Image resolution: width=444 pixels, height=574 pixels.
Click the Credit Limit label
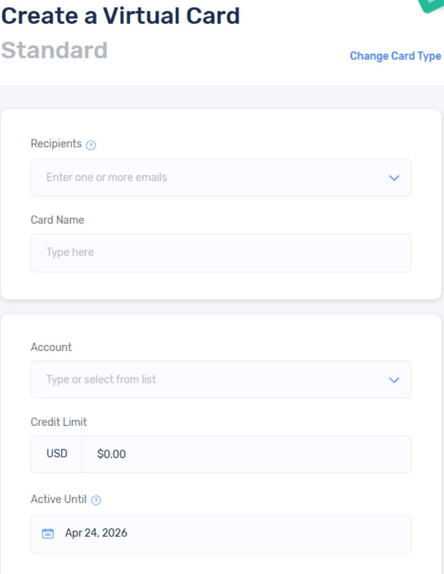tap(59, 422)
